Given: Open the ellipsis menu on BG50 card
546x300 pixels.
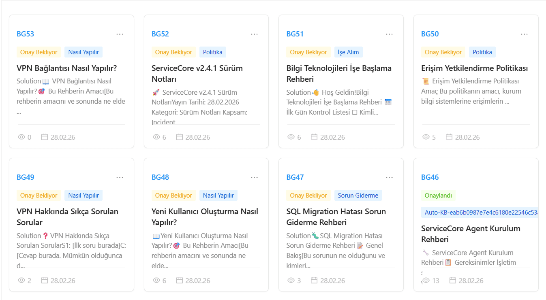Looking at the screenshot, I should tap(524, 34).
